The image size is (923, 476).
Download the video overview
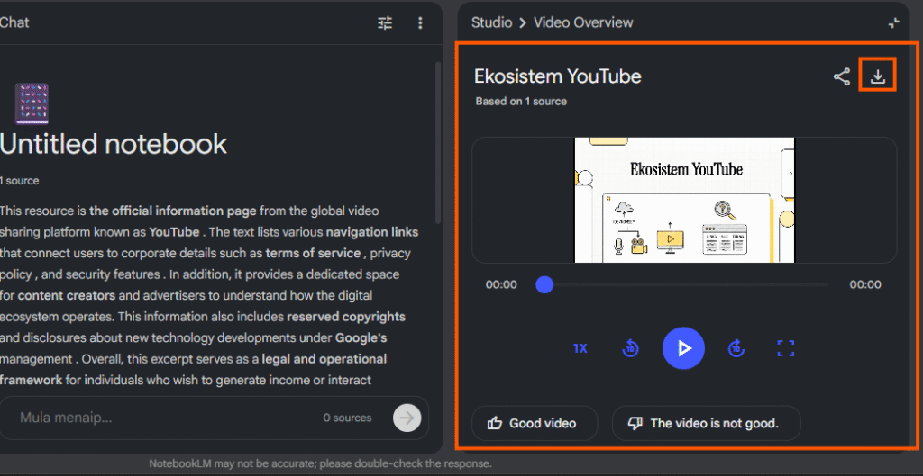(x=878, y=77)
